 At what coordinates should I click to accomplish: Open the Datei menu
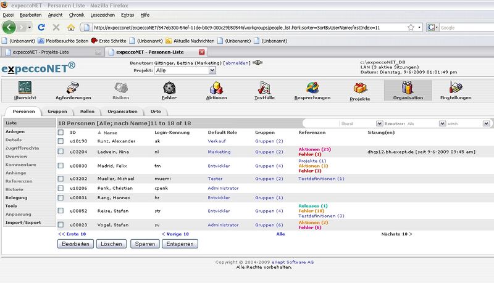[x=8, y=15]
